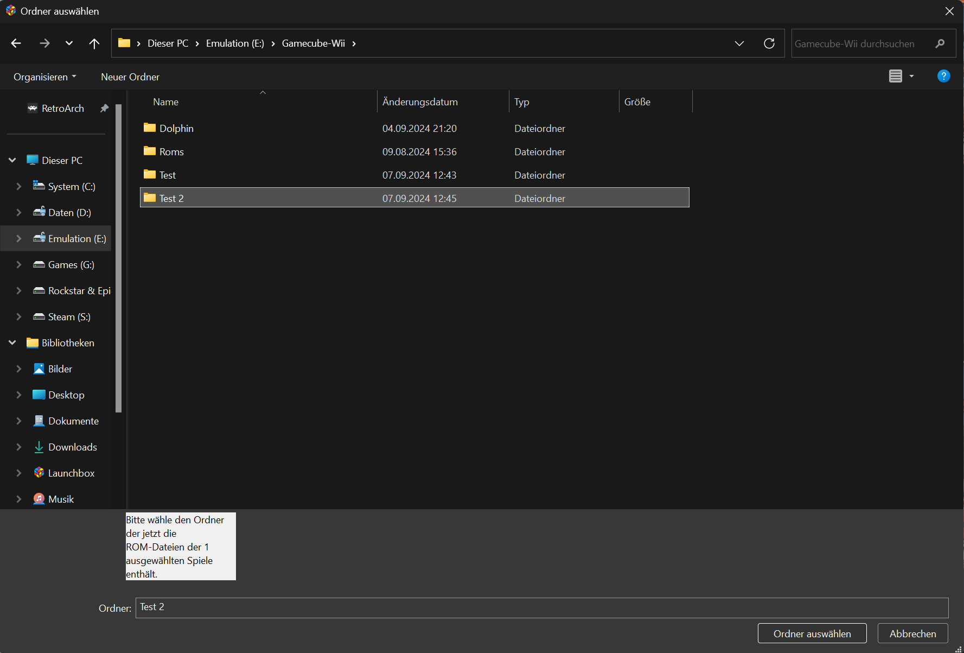Click Emulation (E:) in the breadcrumb
Image resolution: width=964 pixels, height=653 pixels.
pyautogui.click(x=235, y=43)
